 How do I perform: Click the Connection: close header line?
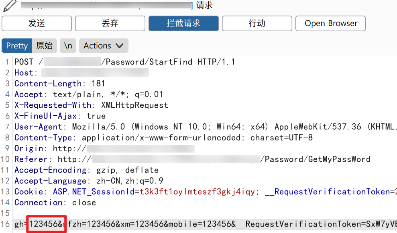55,203
